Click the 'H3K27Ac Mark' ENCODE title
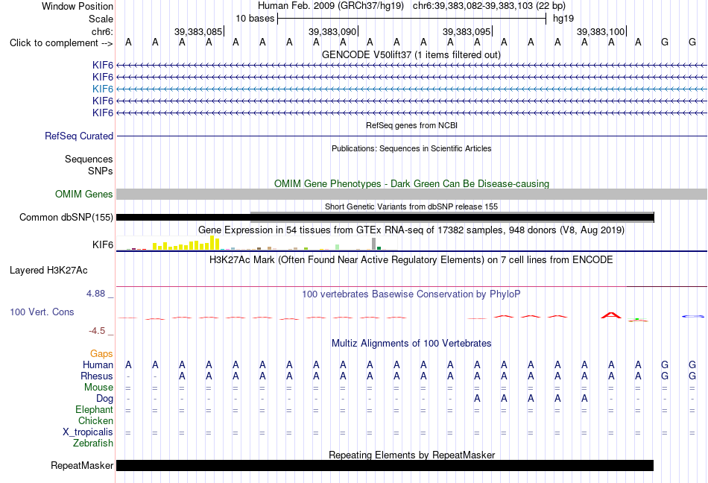708x483 pixels. (411, 260)
